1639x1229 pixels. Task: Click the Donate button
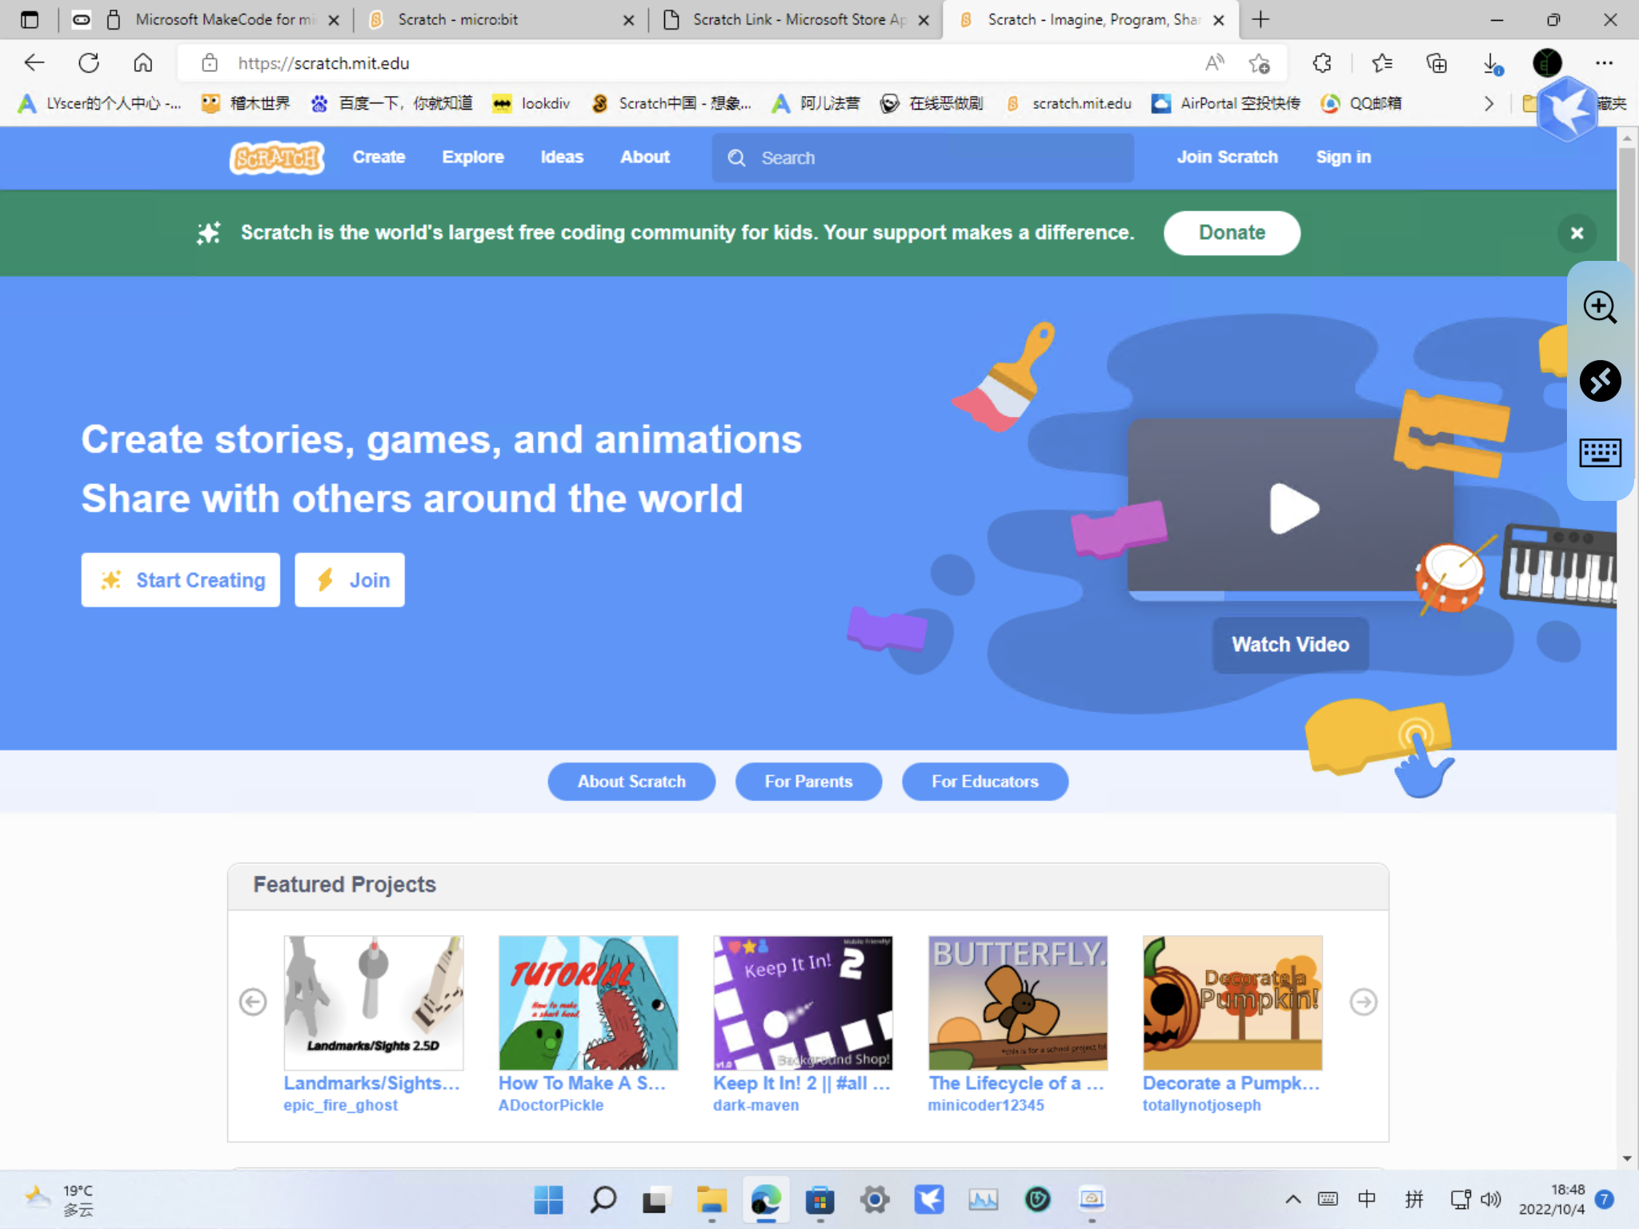coord(1232,233)
